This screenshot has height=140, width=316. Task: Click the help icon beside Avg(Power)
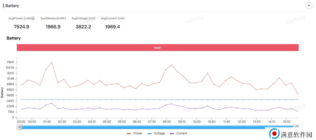pos(33,19)
